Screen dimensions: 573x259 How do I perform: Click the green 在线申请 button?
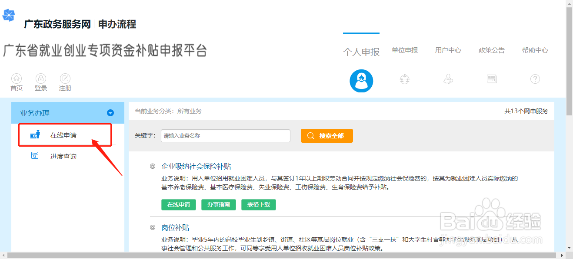(x=178, y=204)
